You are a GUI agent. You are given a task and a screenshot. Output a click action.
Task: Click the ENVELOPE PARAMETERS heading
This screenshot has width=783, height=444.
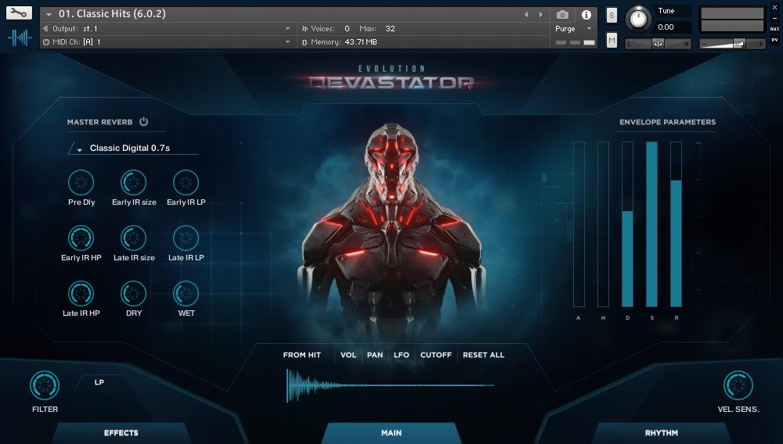pos(667,122)
